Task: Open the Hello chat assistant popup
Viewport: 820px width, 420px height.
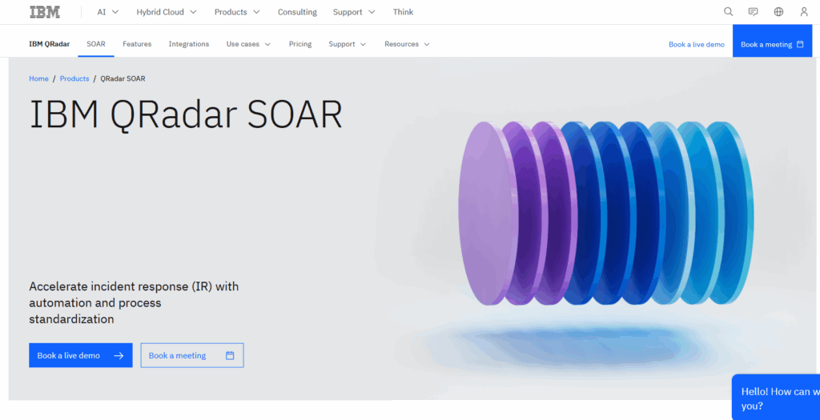Action: pos(777,398)
